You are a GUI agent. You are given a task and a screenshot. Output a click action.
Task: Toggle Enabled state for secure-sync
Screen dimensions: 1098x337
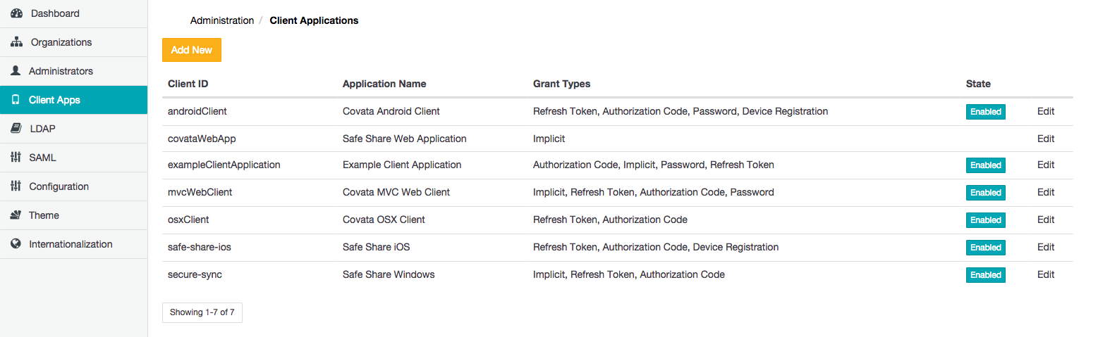tap(985, 275)
